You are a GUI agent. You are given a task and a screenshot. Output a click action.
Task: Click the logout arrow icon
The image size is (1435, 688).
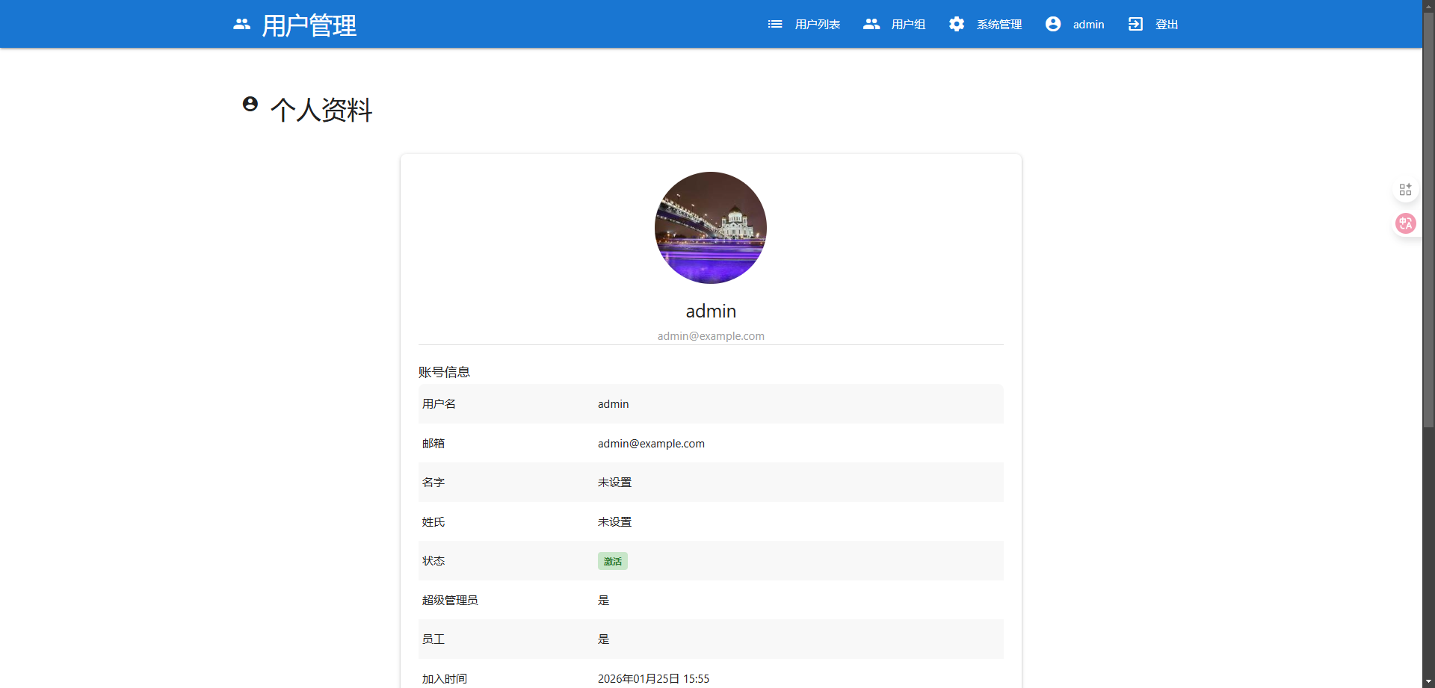[1135, 25]
